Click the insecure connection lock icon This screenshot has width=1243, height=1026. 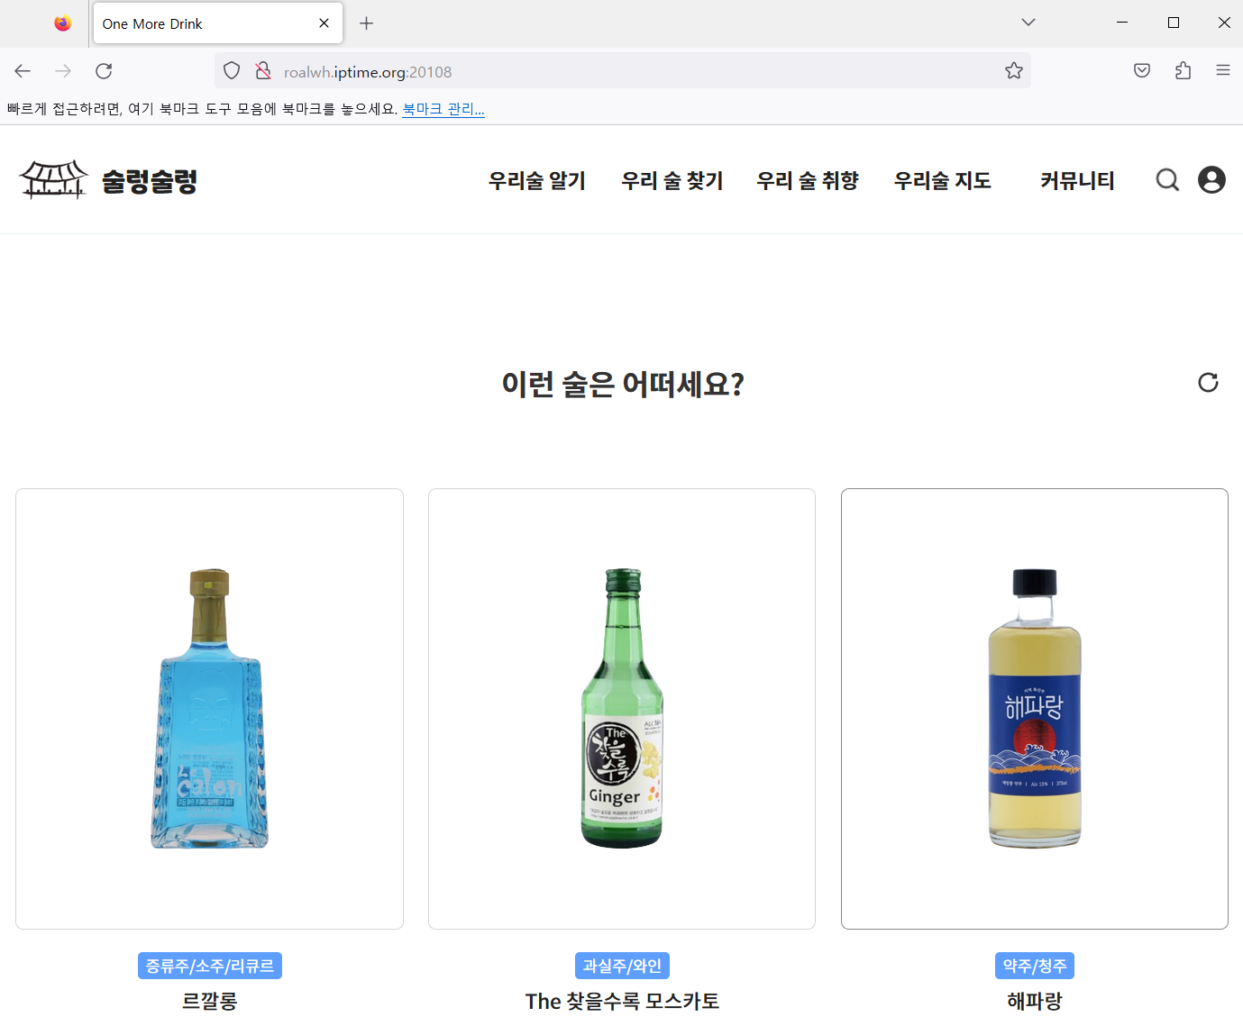[x=262, y=71]
